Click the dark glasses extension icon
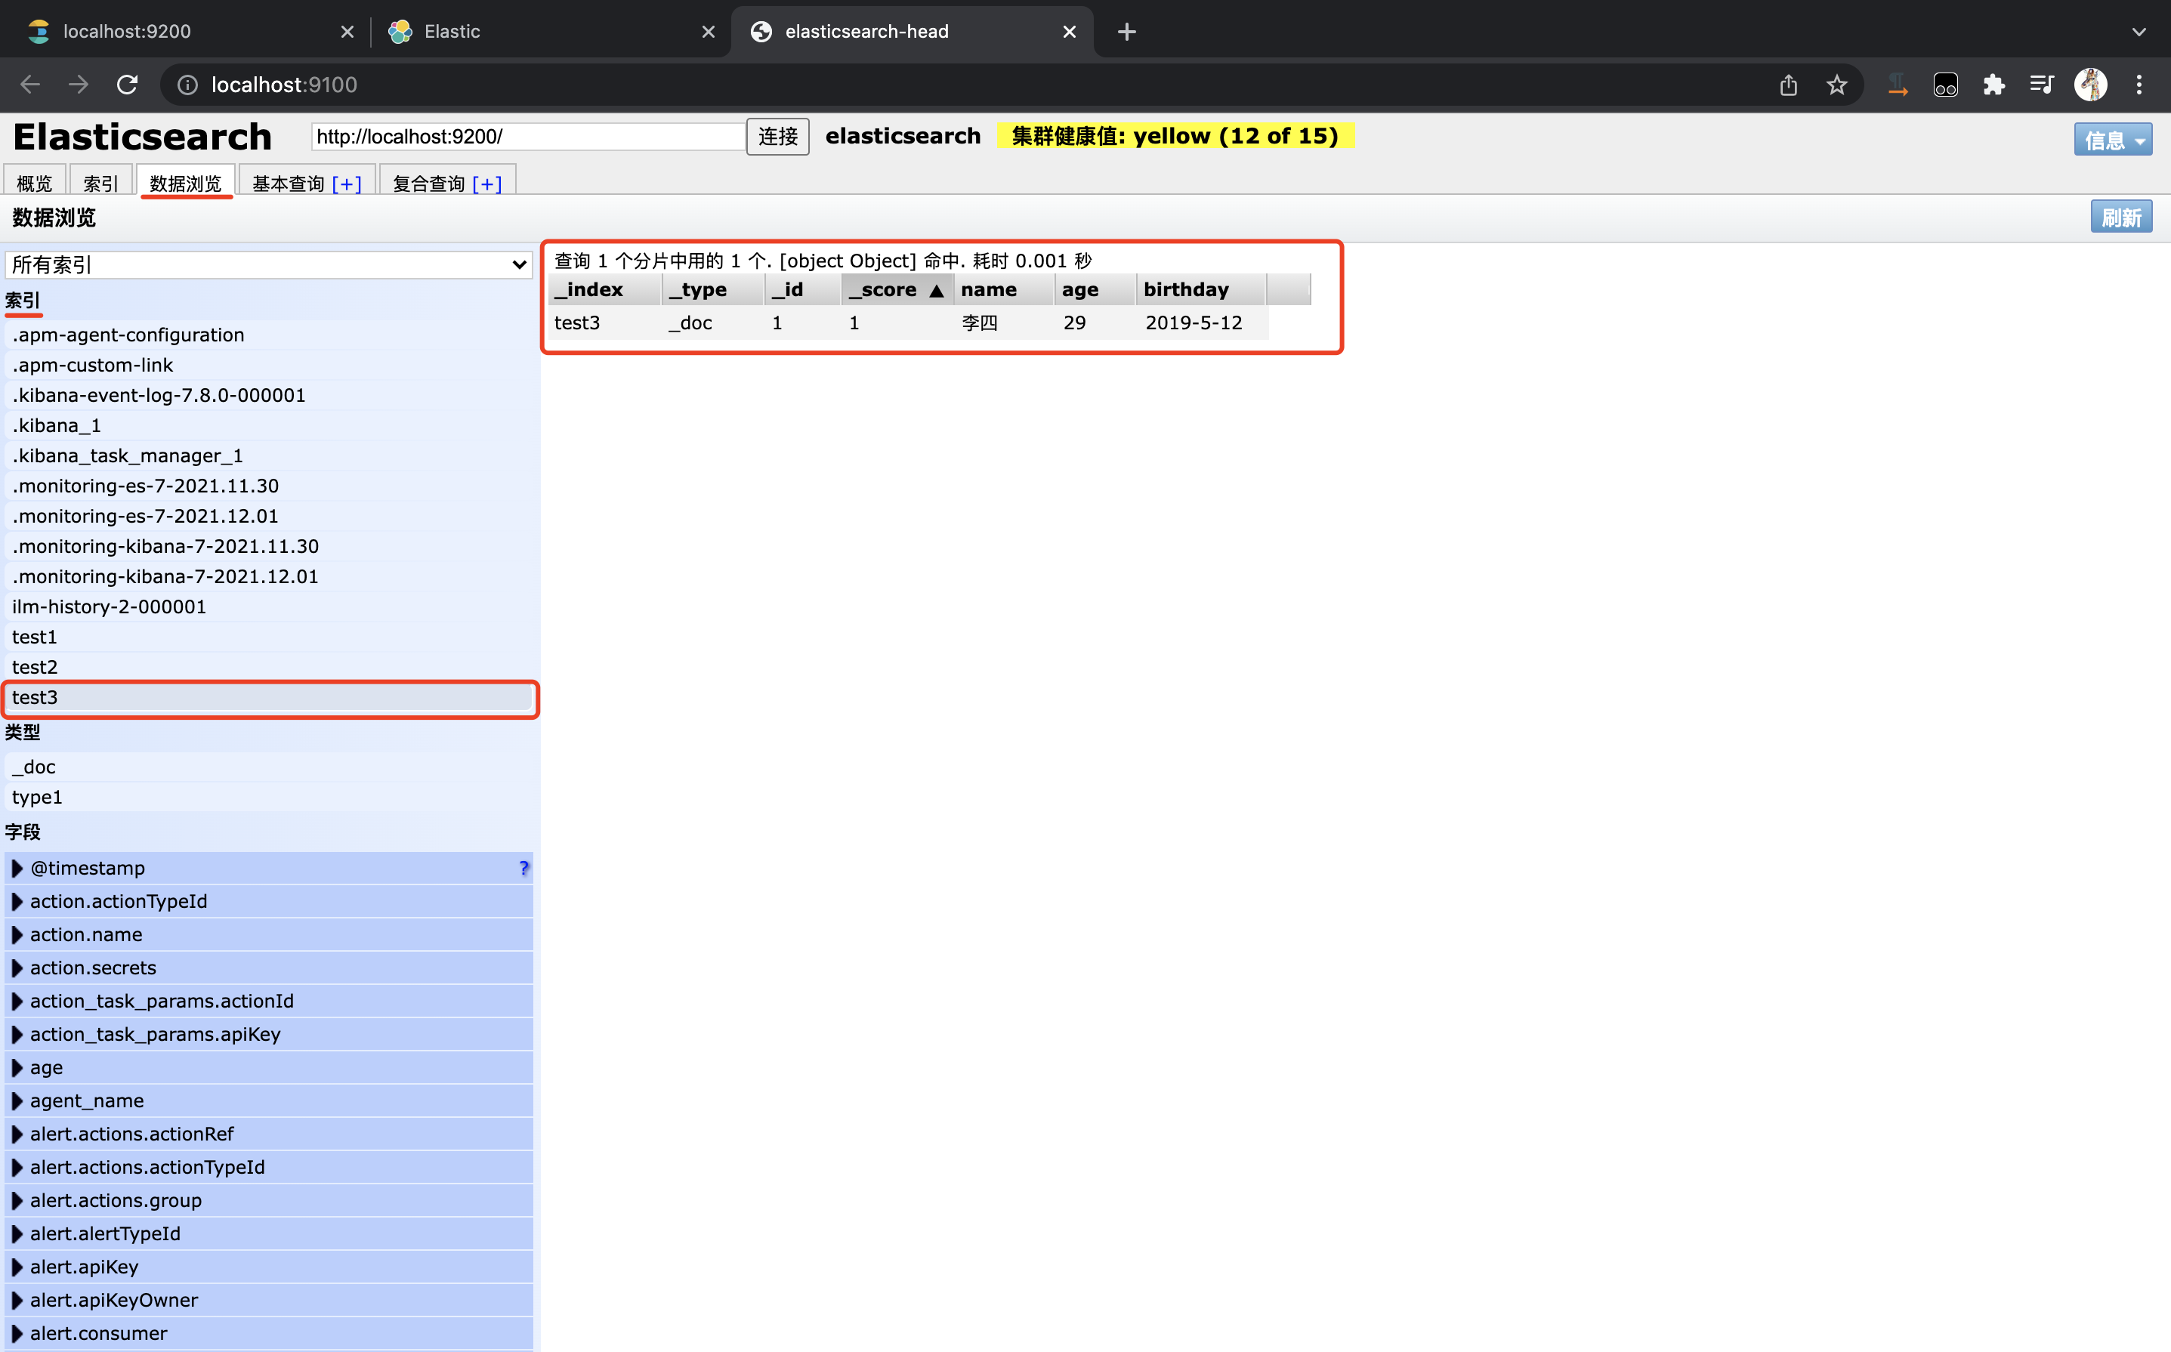 coord(1946,85)
